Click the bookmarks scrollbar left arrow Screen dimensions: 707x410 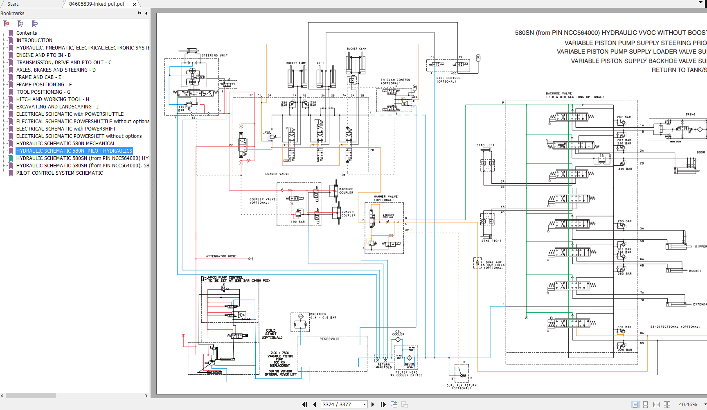tap(2, 396)
